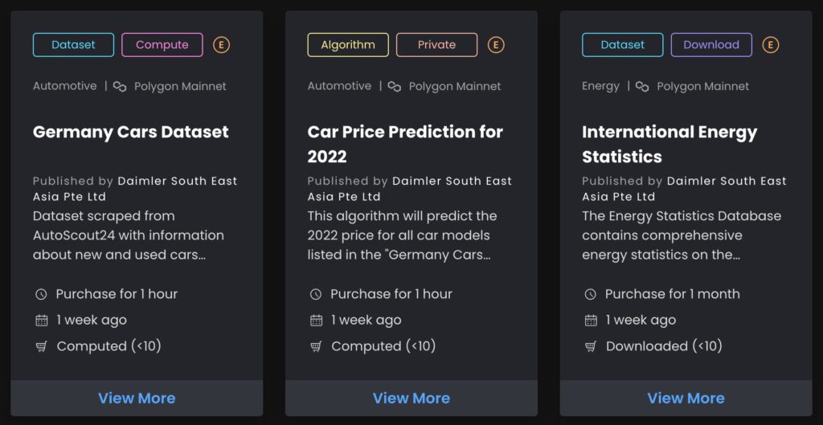Open the International Energy Statistics title
This screenshot has width=823, height=425.
click(669, 144)
